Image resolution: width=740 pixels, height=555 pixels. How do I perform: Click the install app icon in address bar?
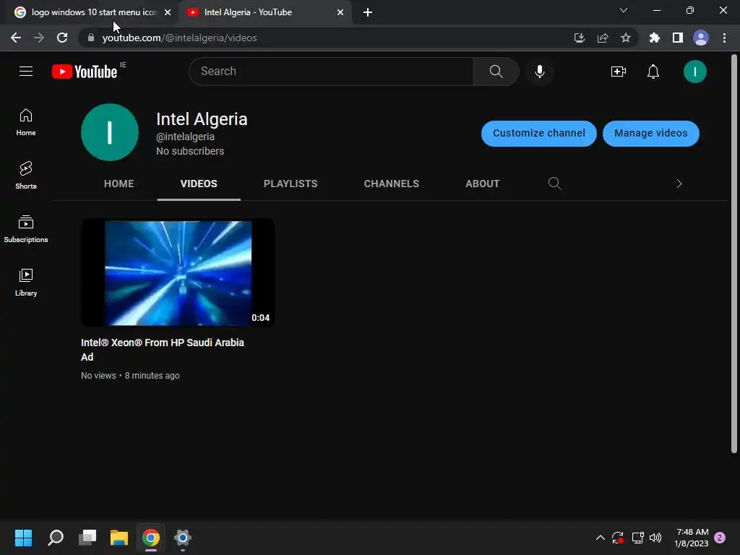[580, 38]
